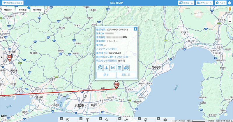Toggle the 車両表示 vehicle display button

pyautogui.click(x=23, y=10)
